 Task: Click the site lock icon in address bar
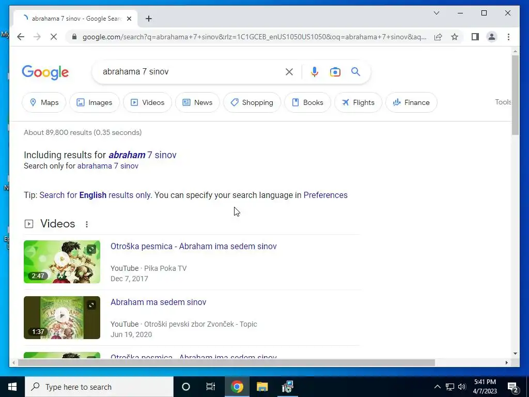click(x=74, y=37)
